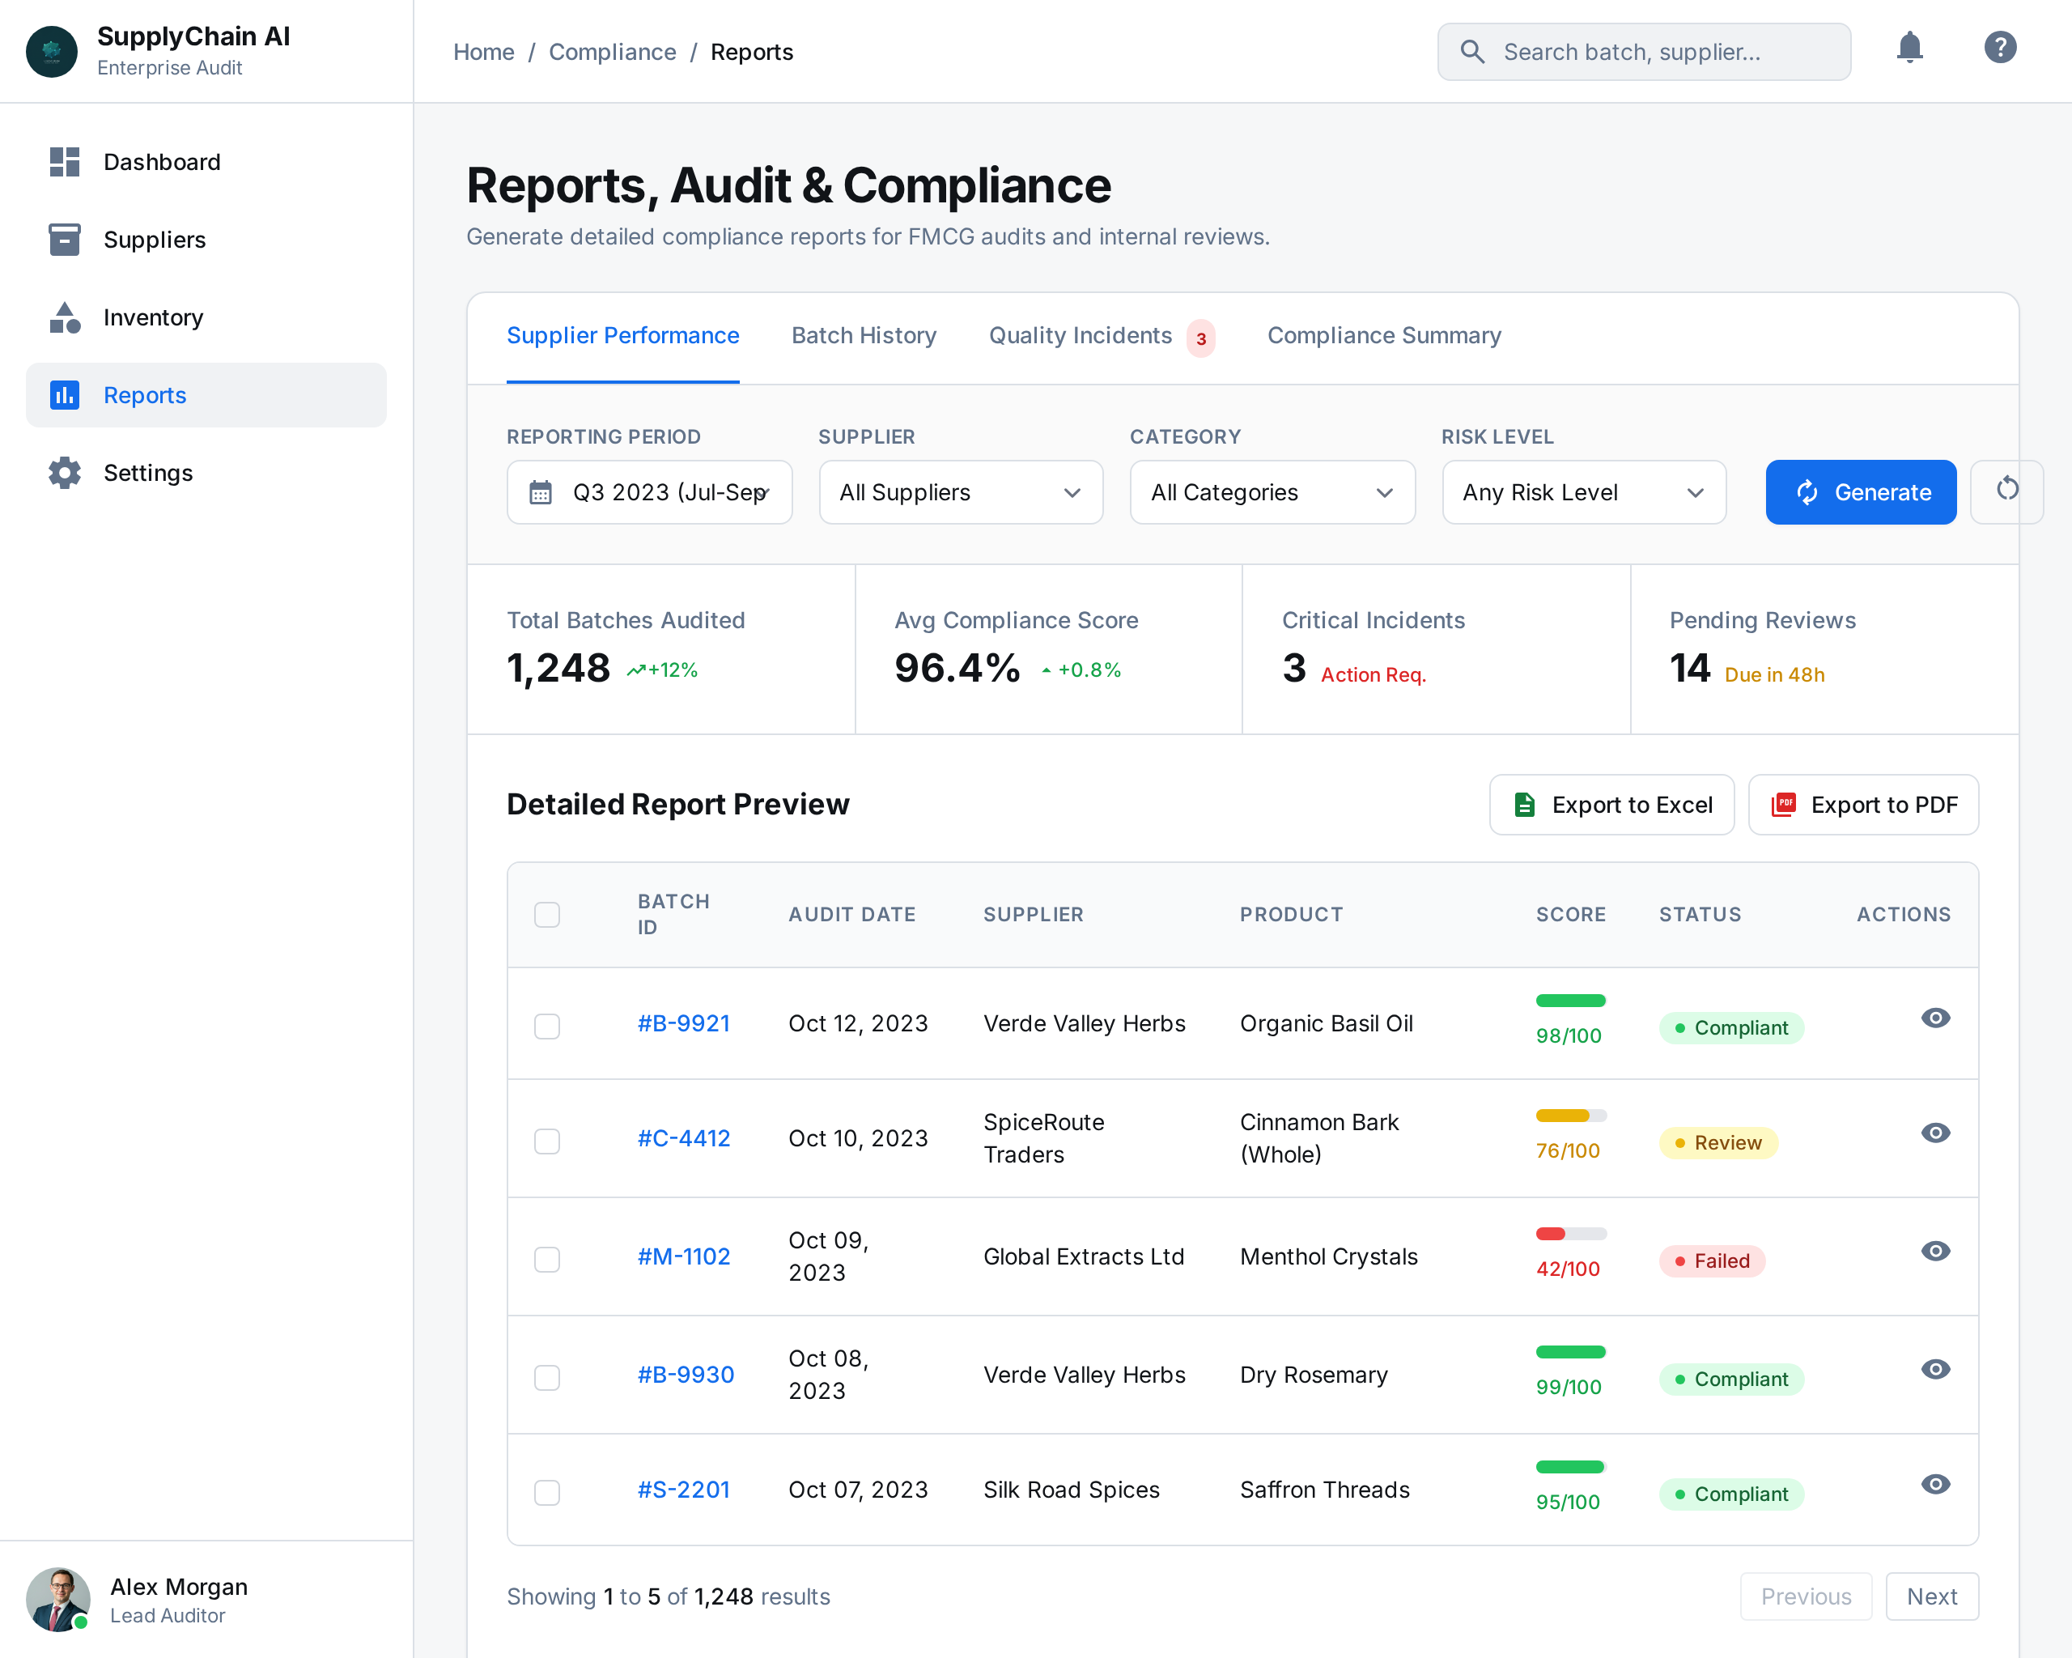Check the box for batch #S-2201
Viewport: 2072px width, 1658px height.
click(547, 1492)
